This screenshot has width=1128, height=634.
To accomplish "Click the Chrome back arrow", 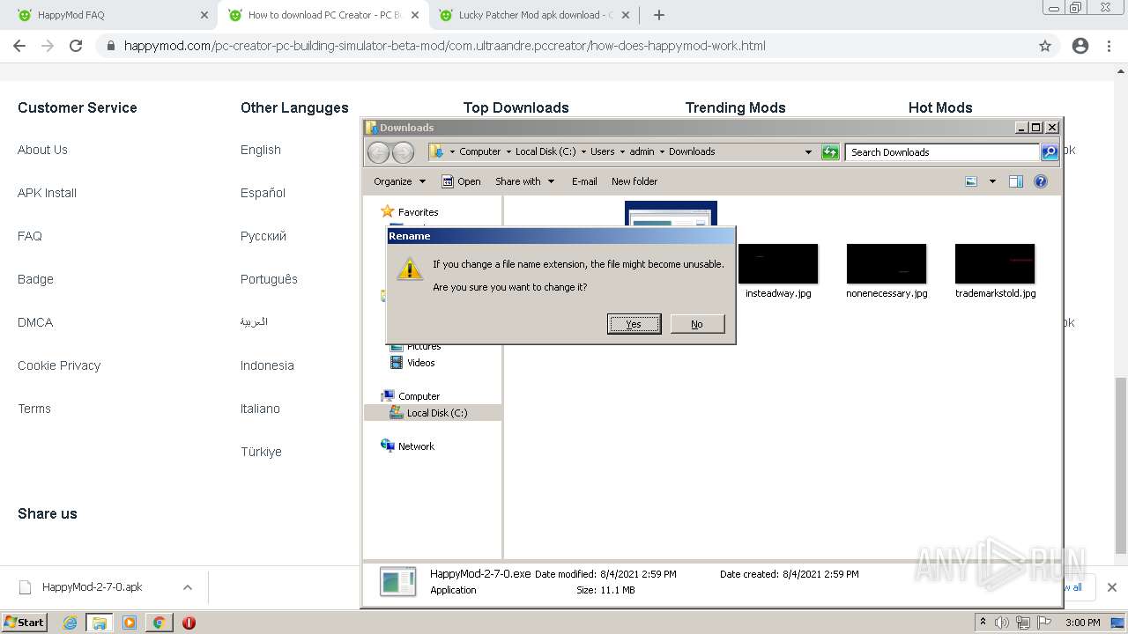I will coord(19,46).
